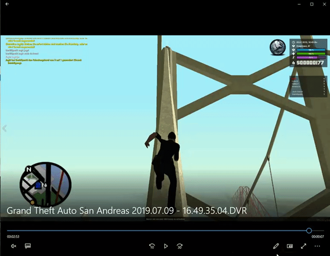Switch to mini view mode
This screenshot has width=330, height=256.
290,246
